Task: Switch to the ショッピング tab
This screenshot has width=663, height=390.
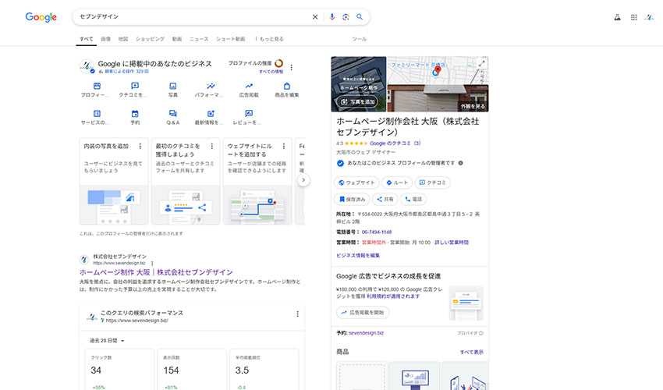Action: point(150,39)
